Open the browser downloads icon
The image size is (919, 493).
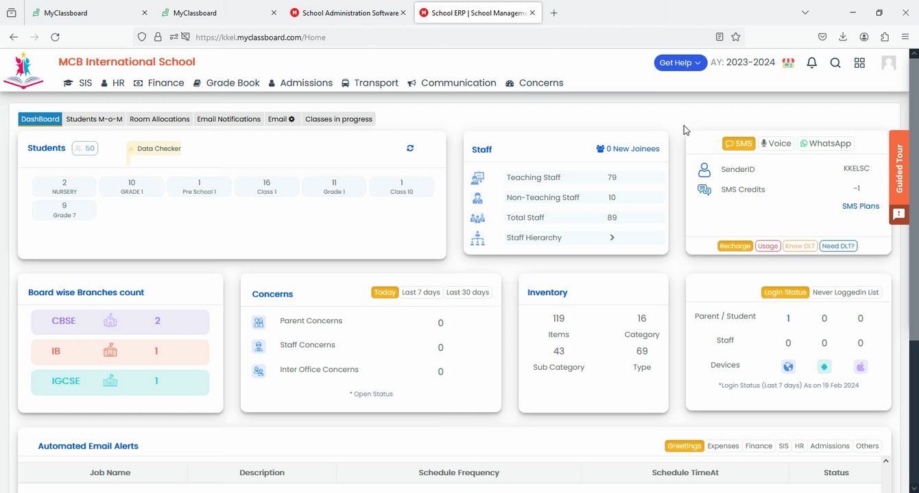click(843, 37)
